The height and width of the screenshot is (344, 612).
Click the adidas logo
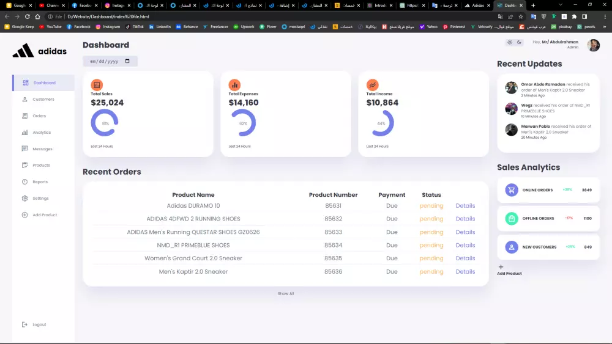click(39, 51)
